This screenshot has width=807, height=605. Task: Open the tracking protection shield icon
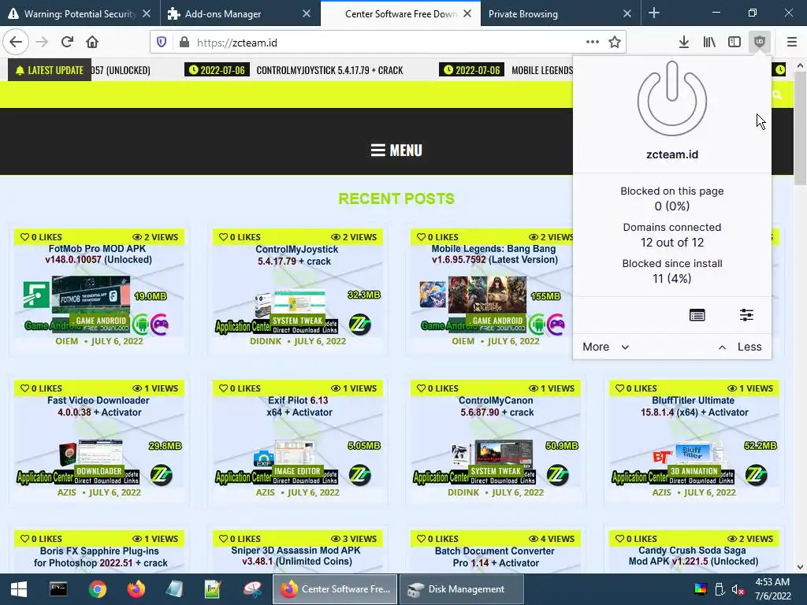click(x=162, y=43)
